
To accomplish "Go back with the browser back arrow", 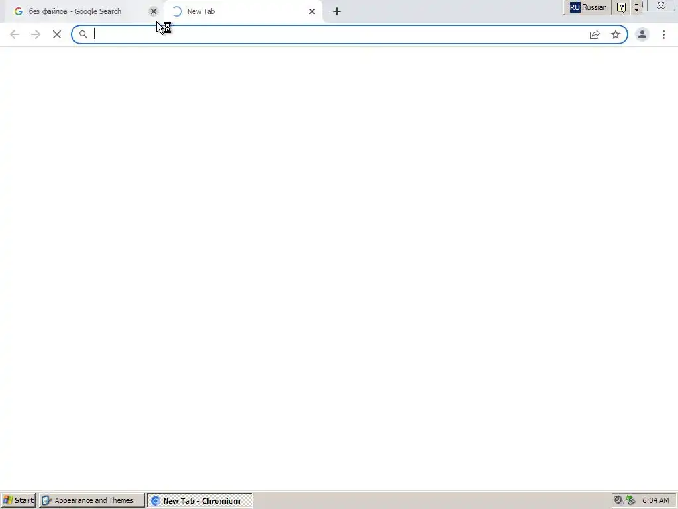I will (15, 34).
